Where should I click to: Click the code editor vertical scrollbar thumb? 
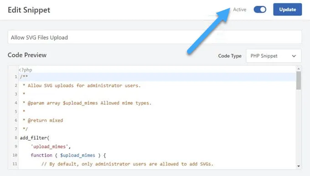(299, 80)
